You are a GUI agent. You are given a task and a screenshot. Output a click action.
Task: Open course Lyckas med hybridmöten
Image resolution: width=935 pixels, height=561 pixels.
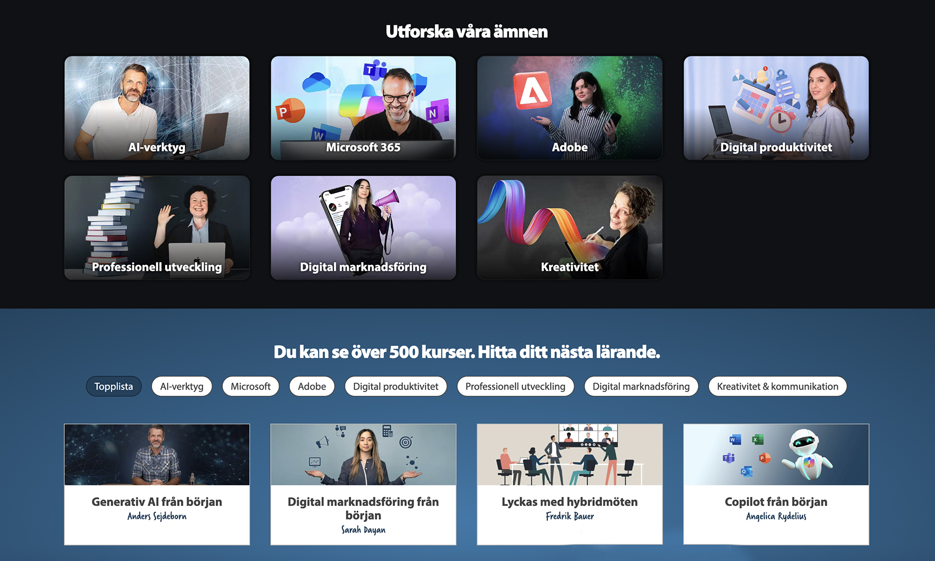click(x=570, y=484)
